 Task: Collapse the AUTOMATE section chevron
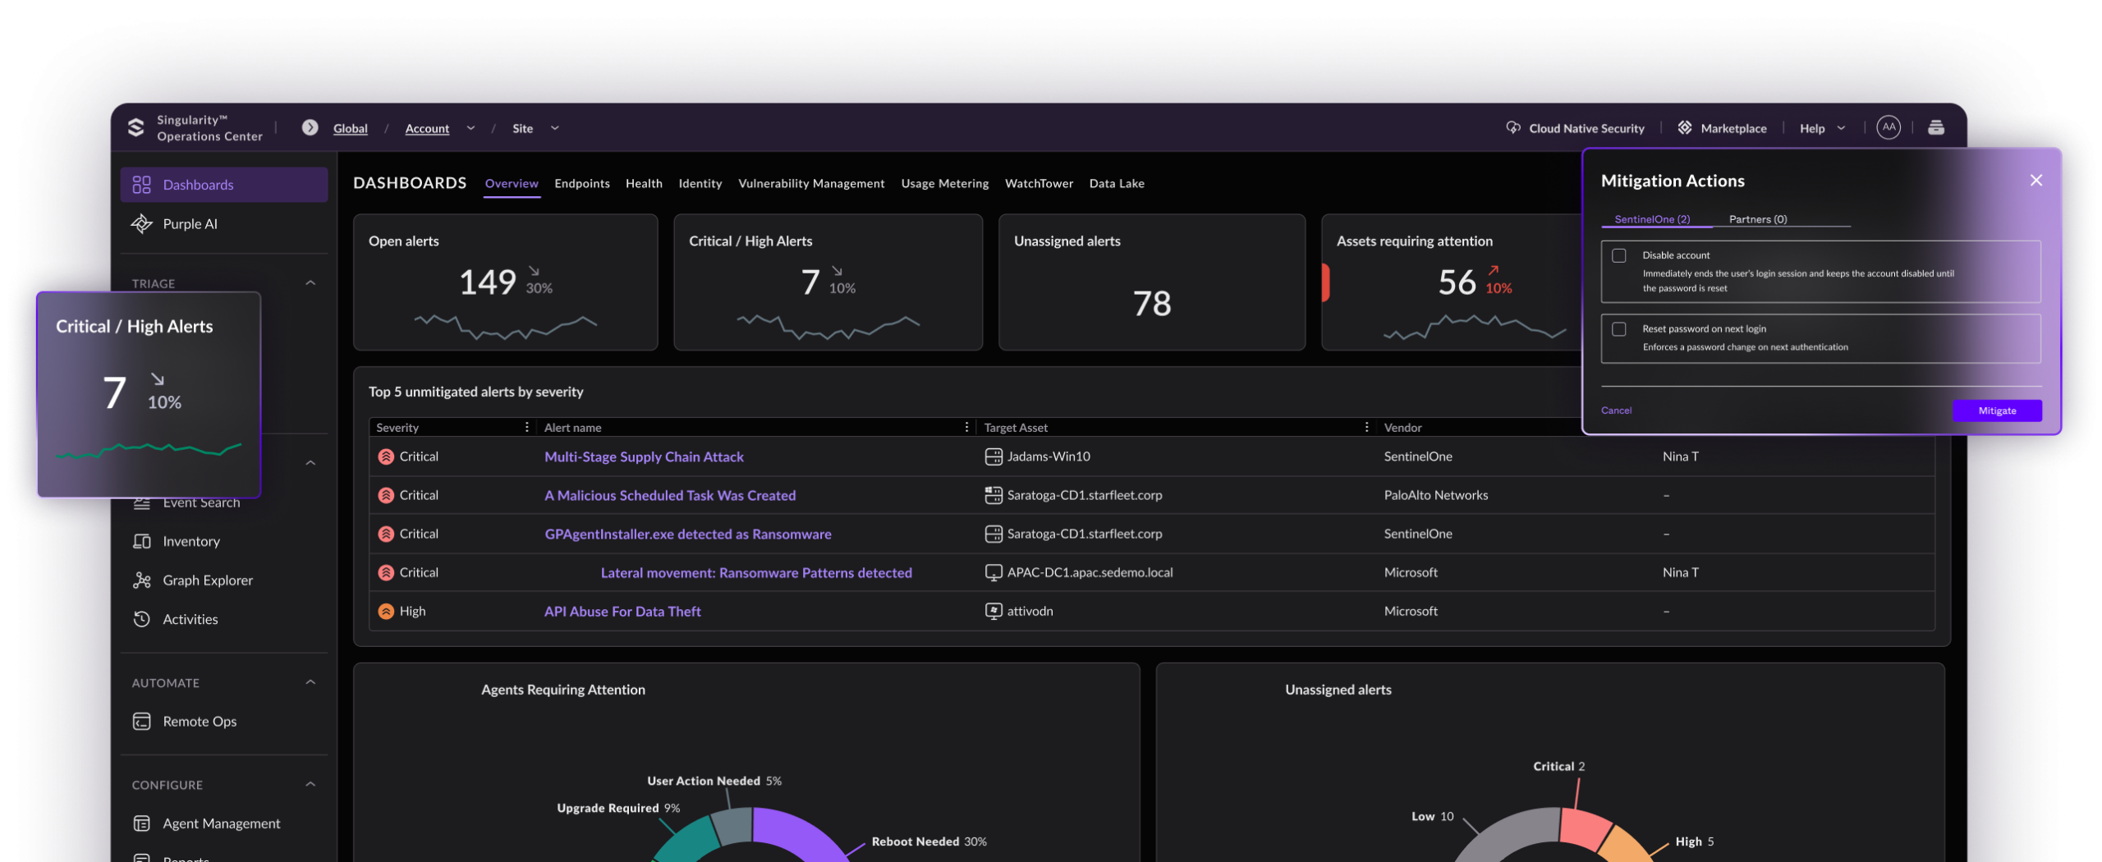click(x=310, y=682)
